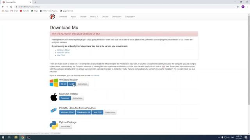
Task: Download PortaMu Windows 64-bit
Action: (84, 112)
